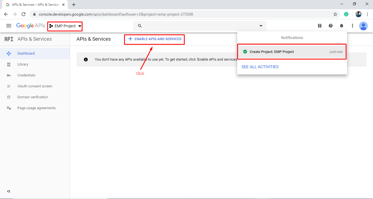The image size is (373, 199).
Task: Open the help question mark icon
Action: coord(330,25)
